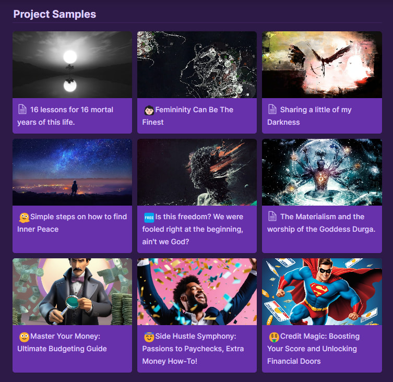Select the starry night sky silhouette image

click(x=72, y=172)
